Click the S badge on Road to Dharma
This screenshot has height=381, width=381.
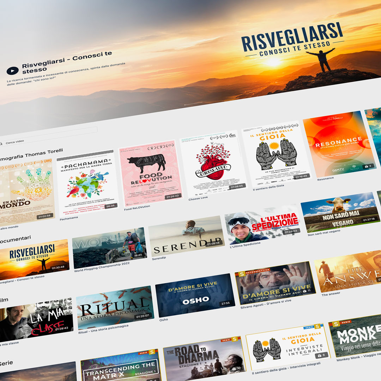coord(235,339)
